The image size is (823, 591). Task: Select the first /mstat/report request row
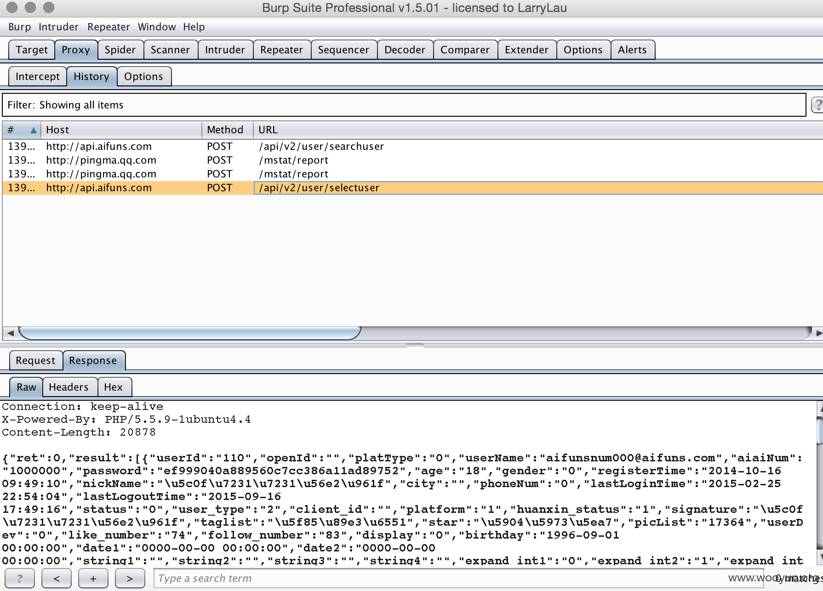[412, 160]
